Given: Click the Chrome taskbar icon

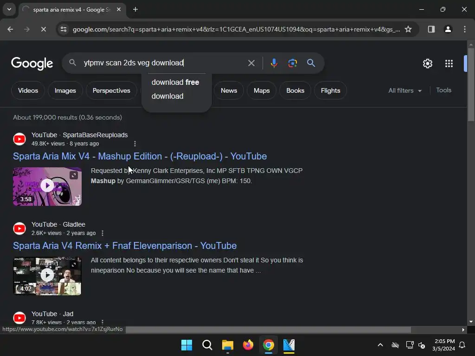Looking at the screenshot, I should pos(269,345).
